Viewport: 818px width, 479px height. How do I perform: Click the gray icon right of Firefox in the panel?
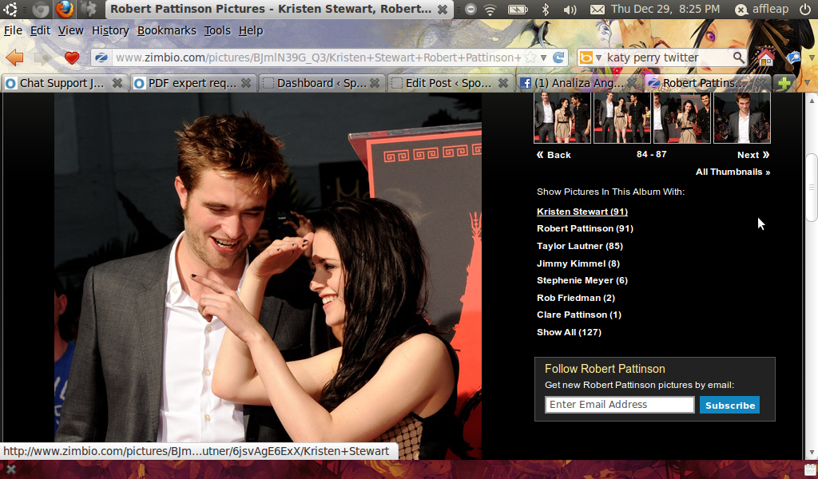coord(89,9)
